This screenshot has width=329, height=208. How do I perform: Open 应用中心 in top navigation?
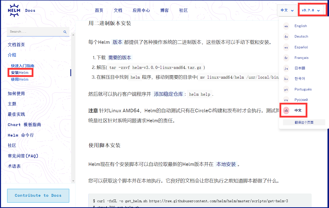pos(141,10)
